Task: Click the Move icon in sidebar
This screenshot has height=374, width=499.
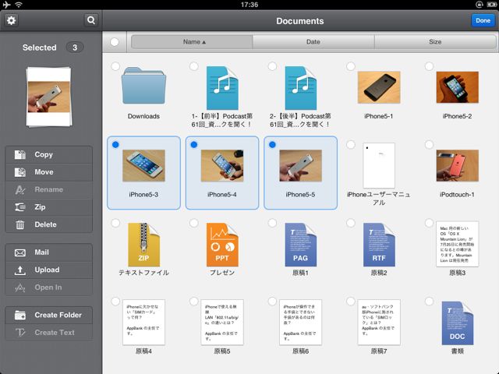Action: 20,172
